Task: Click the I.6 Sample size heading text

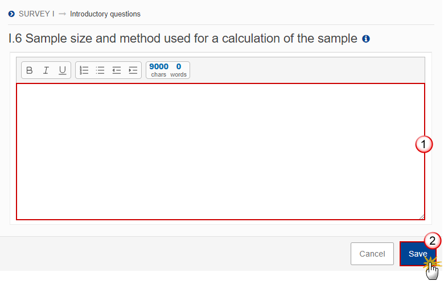Action: click(x=183, y=39)
